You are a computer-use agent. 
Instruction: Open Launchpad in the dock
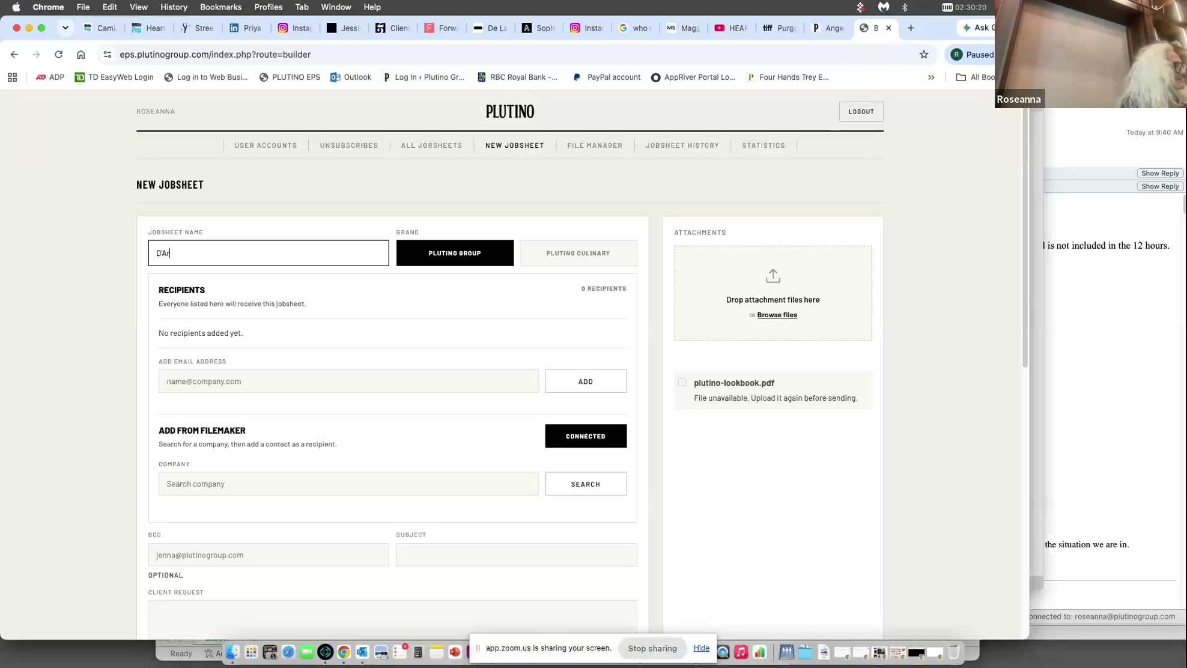tap(251, 652)
